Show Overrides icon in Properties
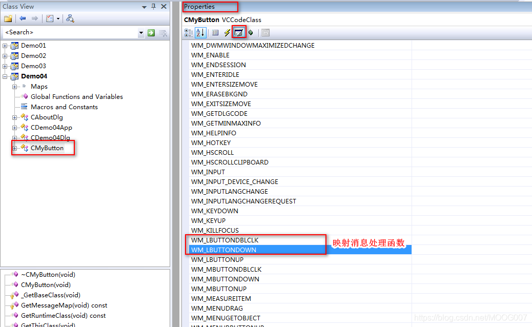 tap(251, 33)
